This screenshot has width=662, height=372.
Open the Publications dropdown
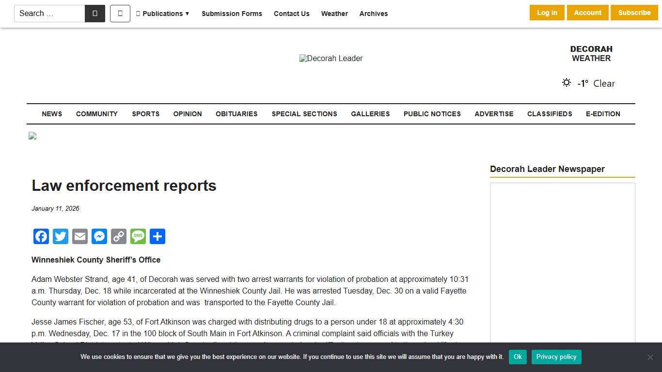pos(163,14)
